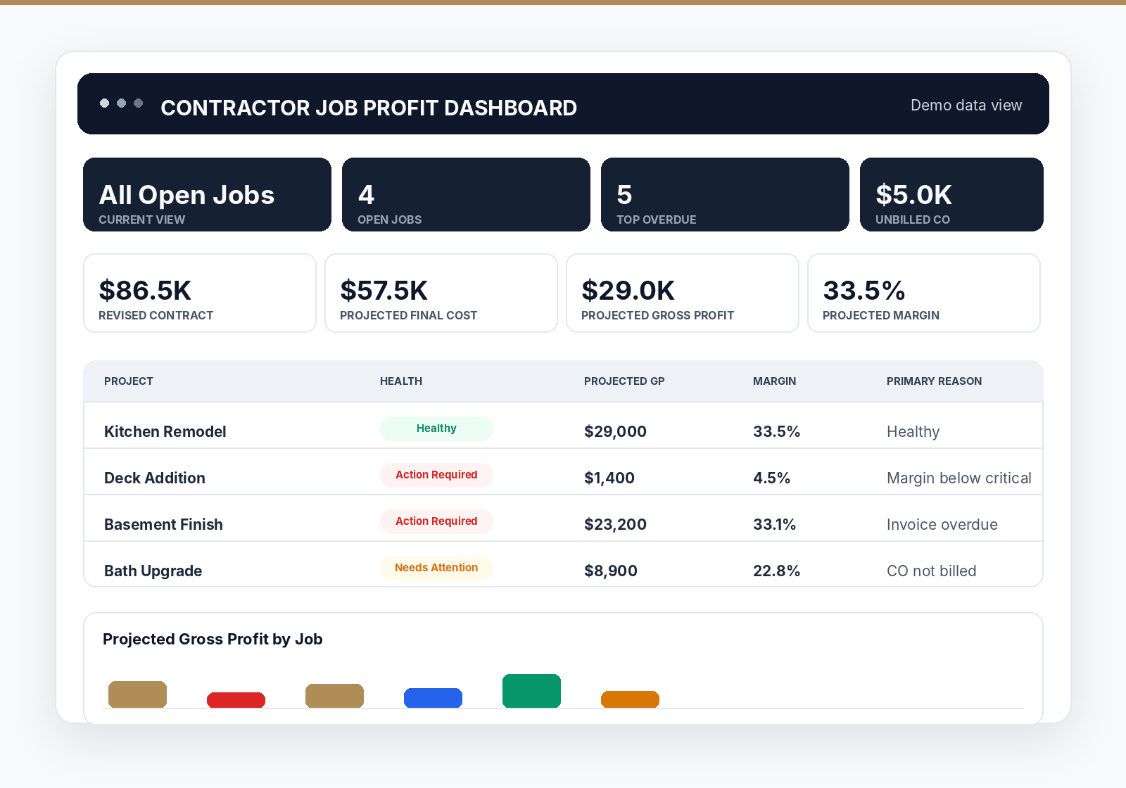Click the $8,900 projected GP value
Viewport: 1126px width, 788px height.
(x=611, y=571)
